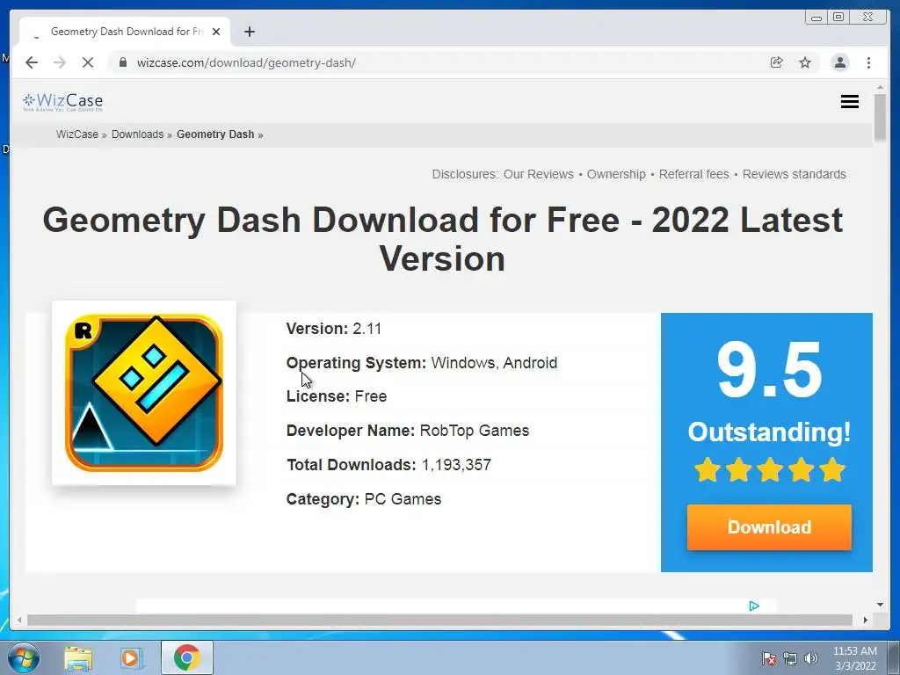The image size is (900, 675).
Task: Click the Geometry Dash app icon image
Action: 144,393
